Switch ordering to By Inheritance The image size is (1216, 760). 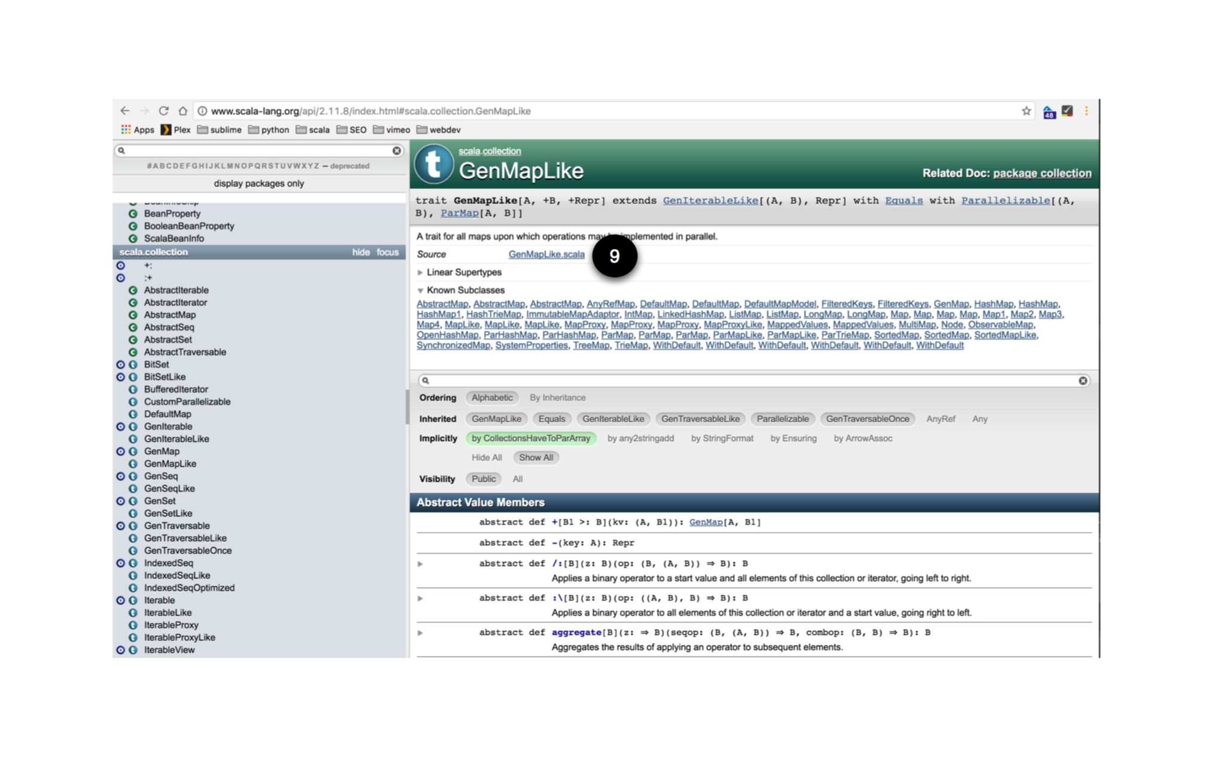(x=557, y=397)
